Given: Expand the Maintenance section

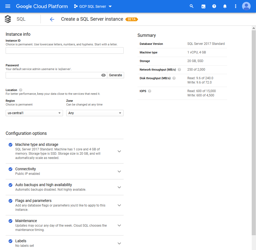Looking at the screenshot, I should pos(119,225).
